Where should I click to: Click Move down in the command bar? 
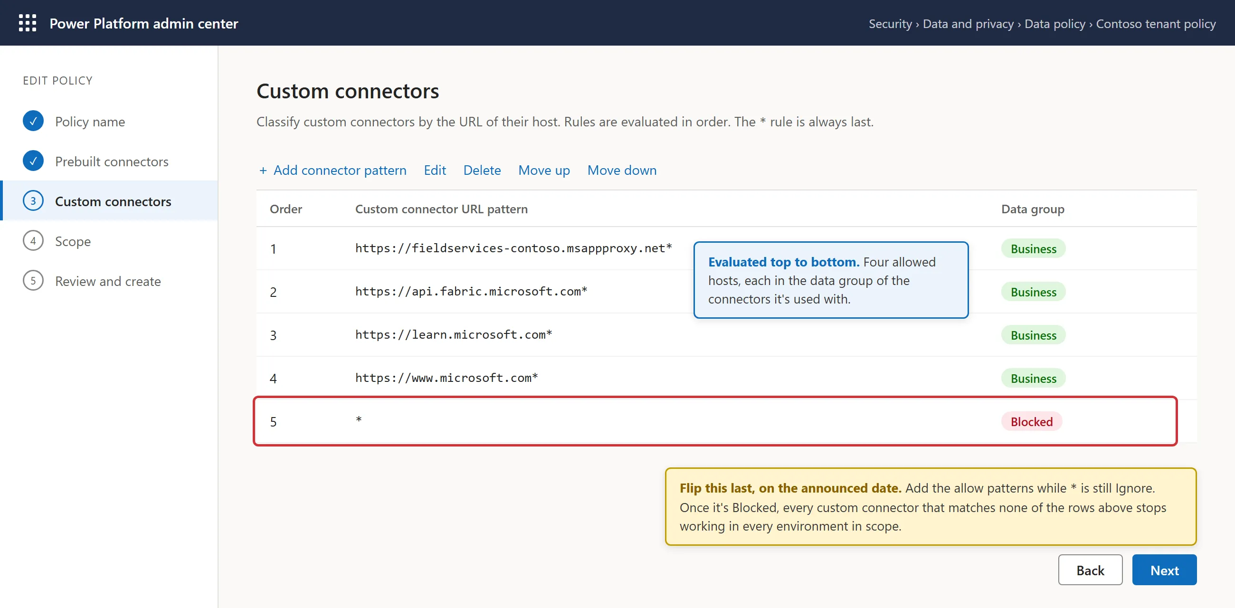(x=622, y=170)
